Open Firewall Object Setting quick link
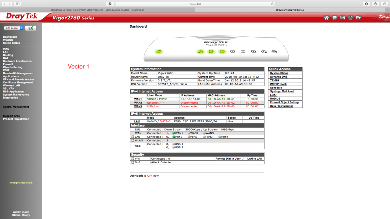390x219 pixels. click(x=284, y=103)
